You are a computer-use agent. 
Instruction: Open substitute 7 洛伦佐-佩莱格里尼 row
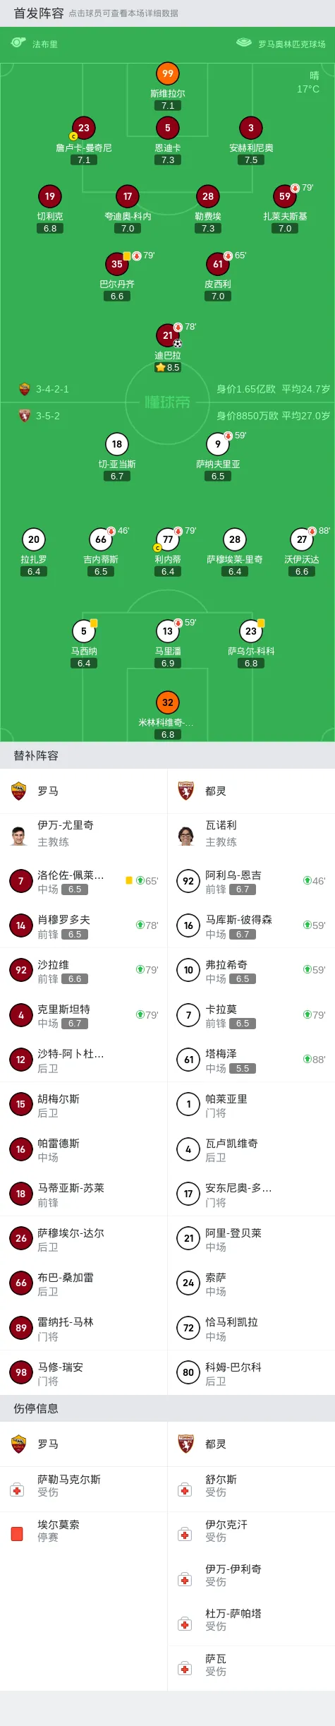84,881
